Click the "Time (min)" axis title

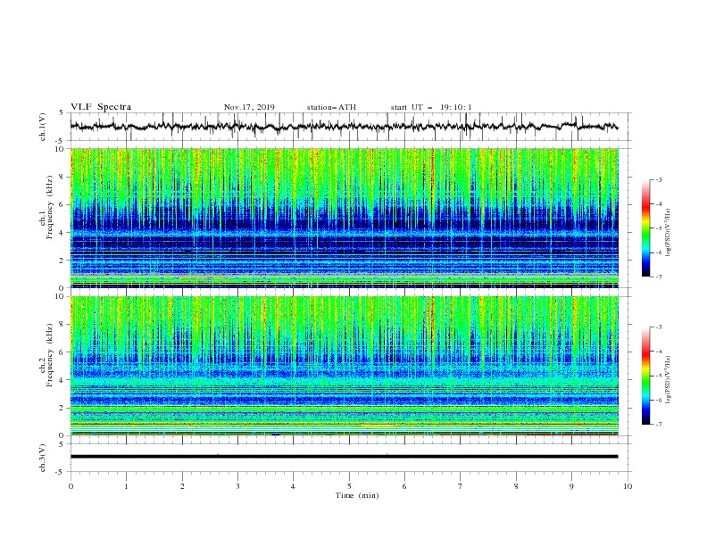click(x=357, y=495)
